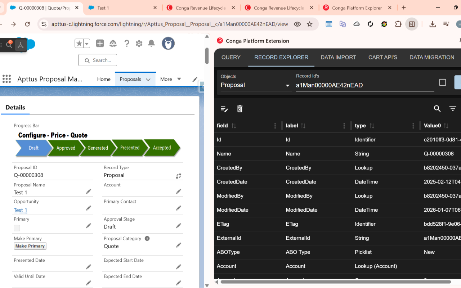Switch to the DATA IMPORT tab
461x288 pixels.
(x=338, y=57)
